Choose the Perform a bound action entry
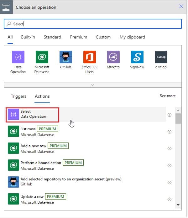188x218 pixels. (x=86, y=165)
